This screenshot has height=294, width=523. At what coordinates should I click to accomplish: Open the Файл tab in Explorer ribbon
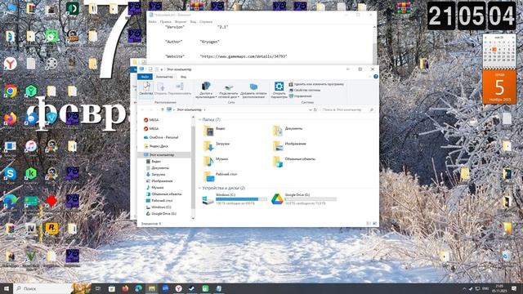145,77
